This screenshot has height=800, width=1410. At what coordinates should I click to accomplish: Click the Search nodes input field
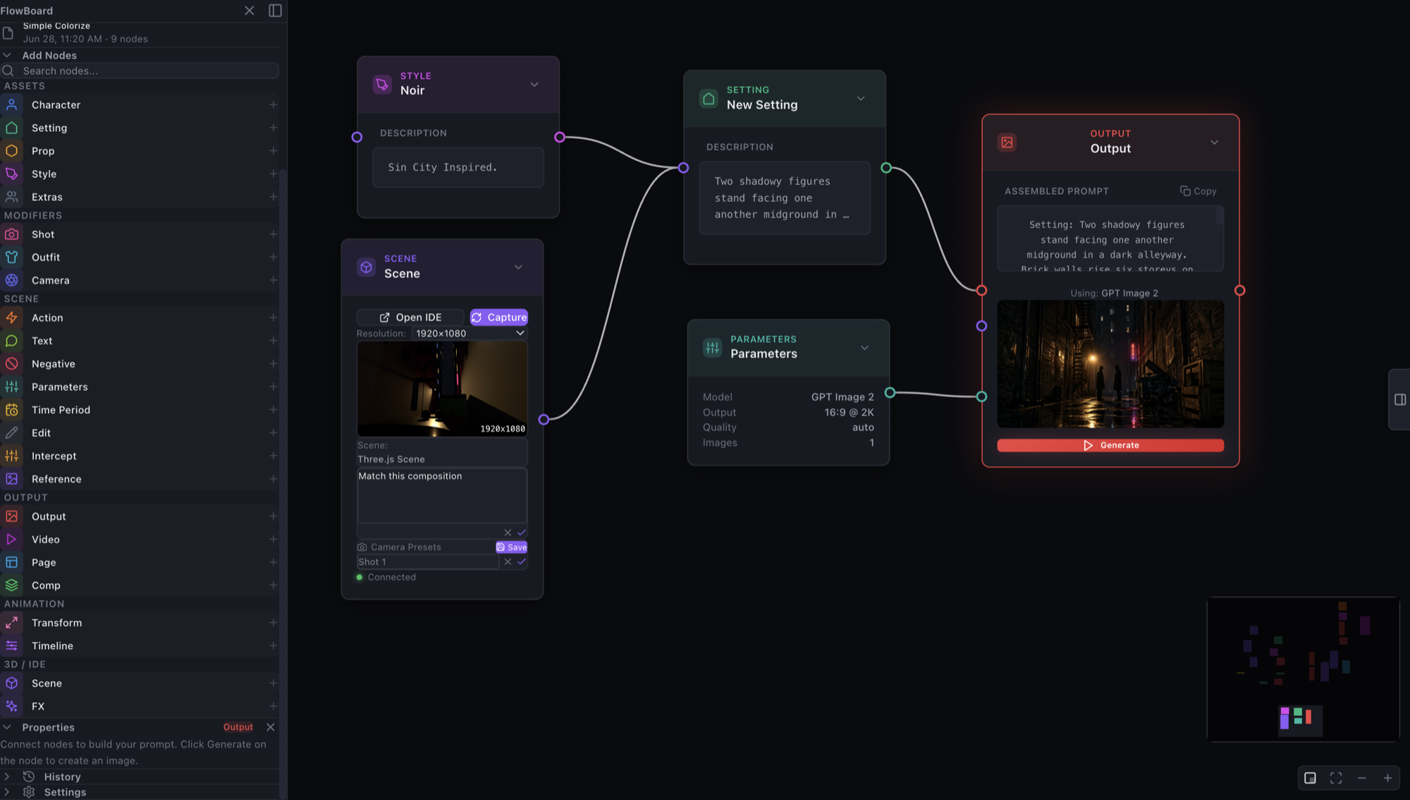tap(140, 71)
